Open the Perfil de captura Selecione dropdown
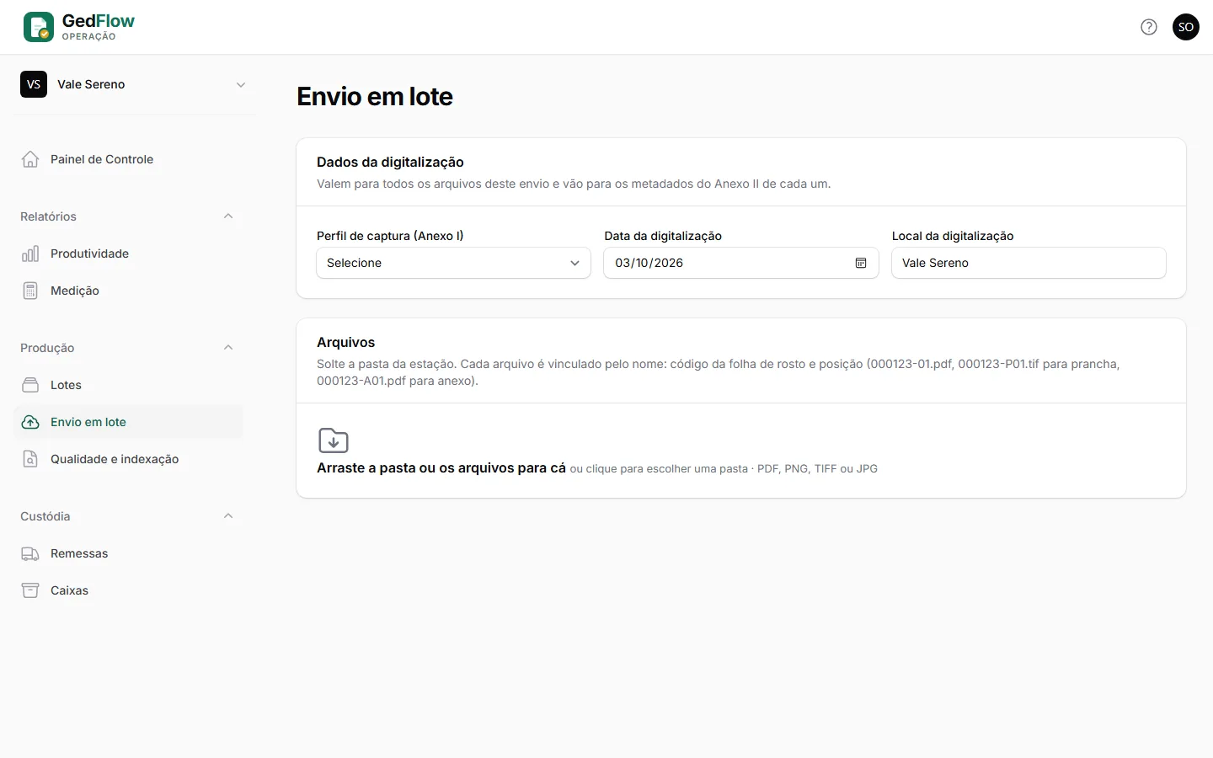Viewport: 1213px width, 758px height. pyautogui.click(x=453, y=263)
